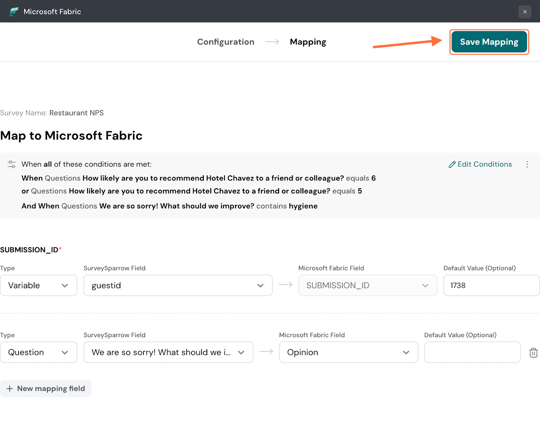
Task: Click the Microsoft Fabric logo icon
Action: click(14, 11)
